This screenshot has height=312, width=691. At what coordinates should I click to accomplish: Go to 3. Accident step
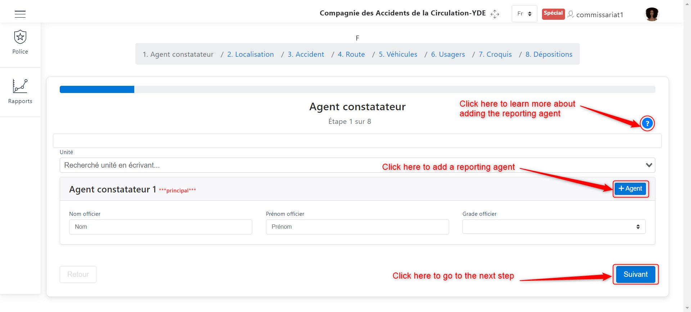(306, 54)
